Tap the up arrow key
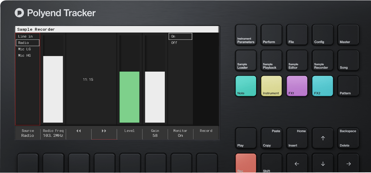The height and width of the screenshot is (173, 371). pyautogui.click(x=323, y=139)
